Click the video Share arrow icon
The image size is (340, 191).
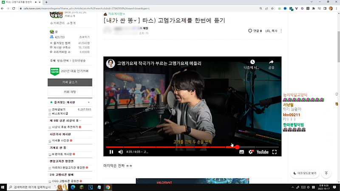271,62
